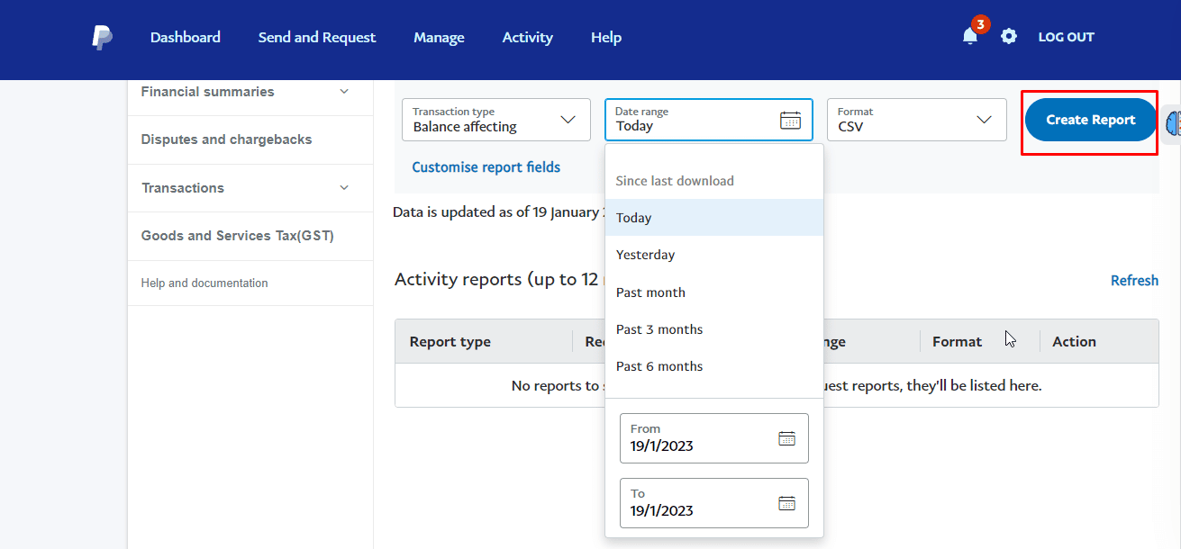Collapse the Financial summaries section chevron
The width and height of the screenshot is (1181, 549).
[344, 91]
